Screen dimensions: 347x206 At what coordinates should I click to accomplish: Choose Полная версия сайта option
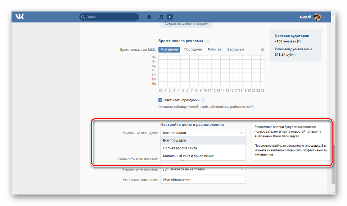pos(203,148)
